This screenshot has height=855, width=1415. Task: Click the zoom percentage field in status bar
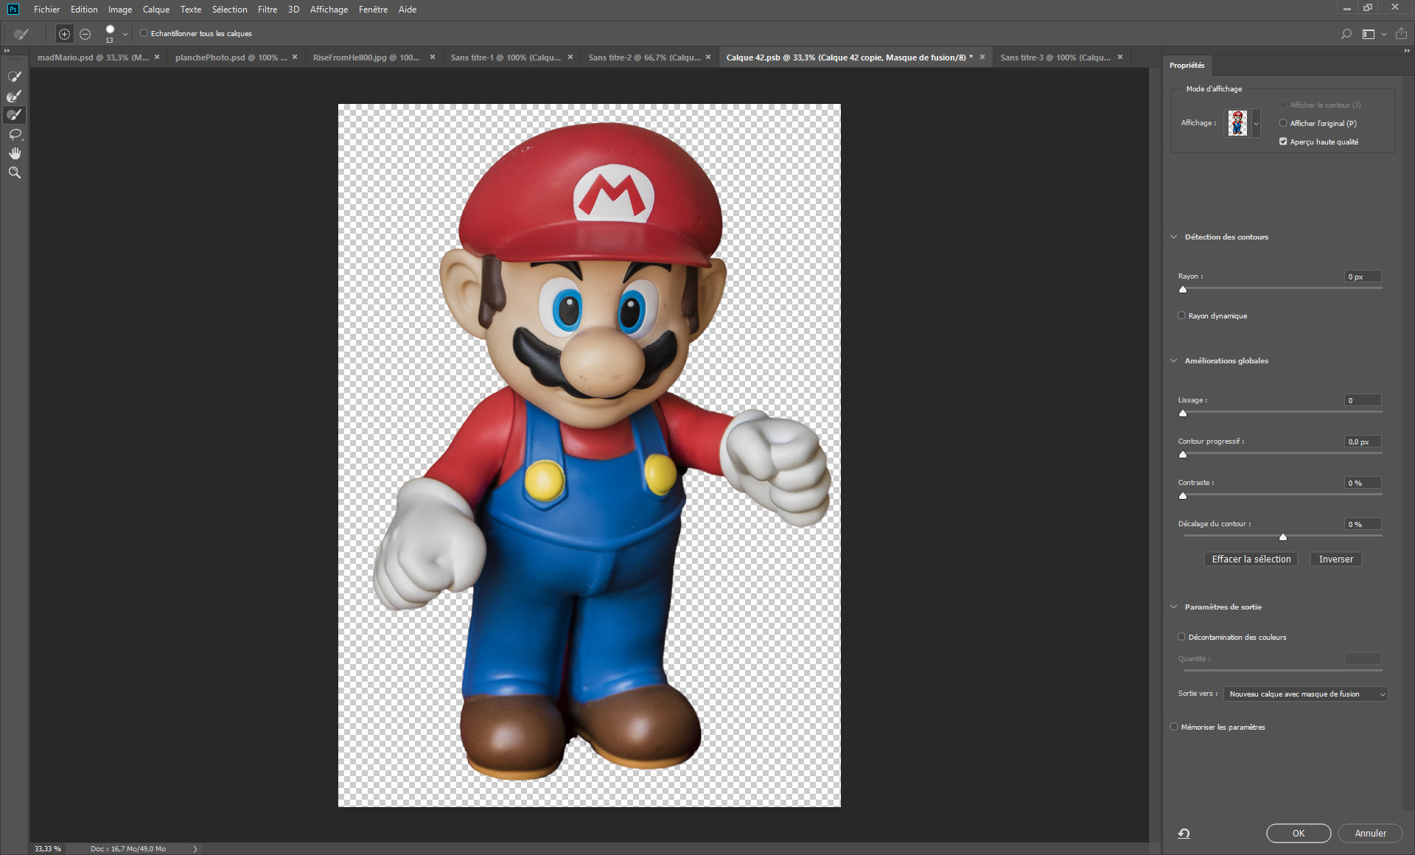click(49, 849)
